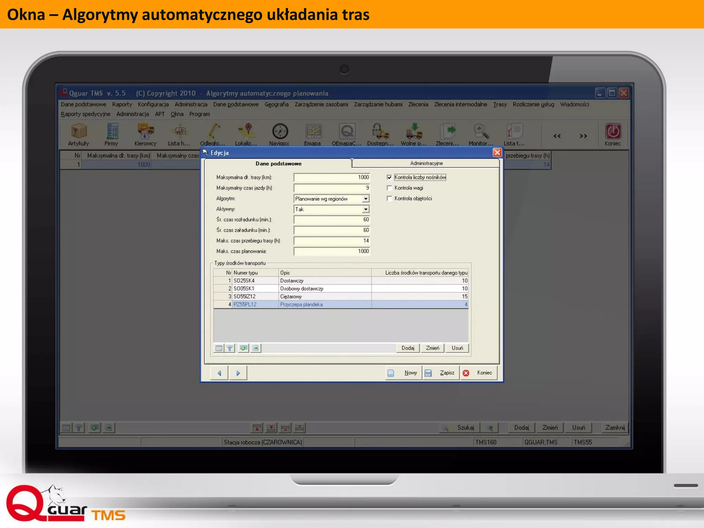Viewport: 704px width, 528px height.
Task: Click the toolbar scroll left << arrows
Action: [557, 136]
